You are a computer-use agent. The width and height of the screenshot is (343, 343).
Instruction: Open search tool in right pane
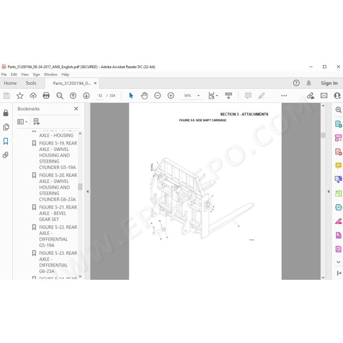pos(339,110)
